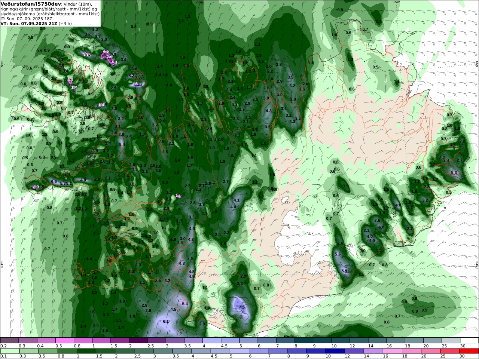This screenshot has width=479, height=359.
Task: Click the 15W longitude label
Action: point(396,1)
